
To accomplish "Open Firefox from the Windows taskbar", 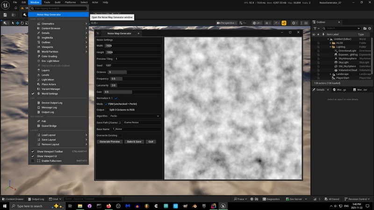I will (x=109, y=206).
